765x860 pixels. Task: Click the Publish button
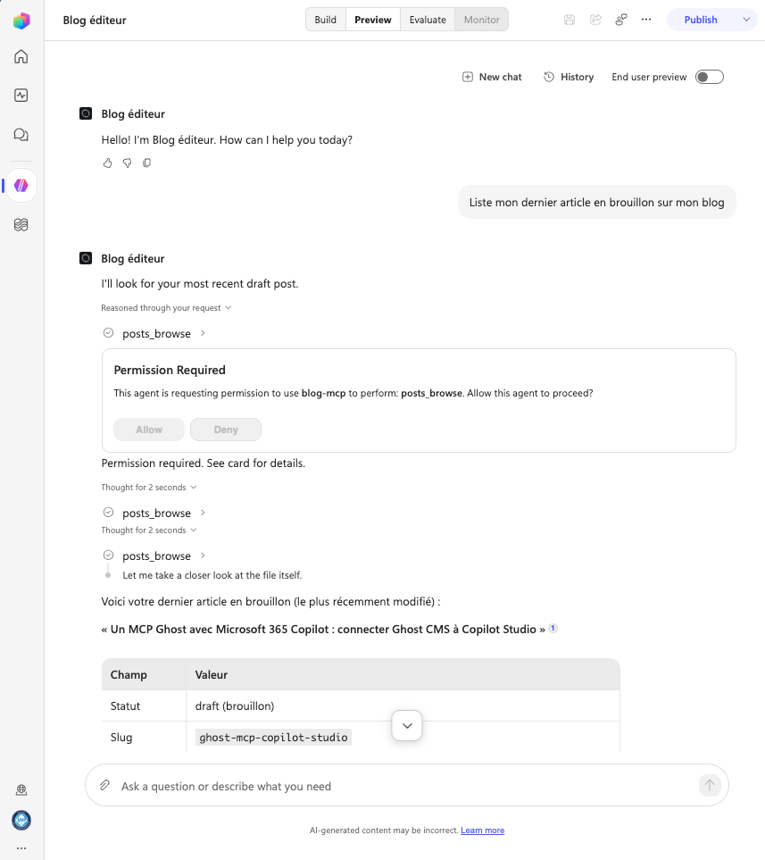[701, 20]
